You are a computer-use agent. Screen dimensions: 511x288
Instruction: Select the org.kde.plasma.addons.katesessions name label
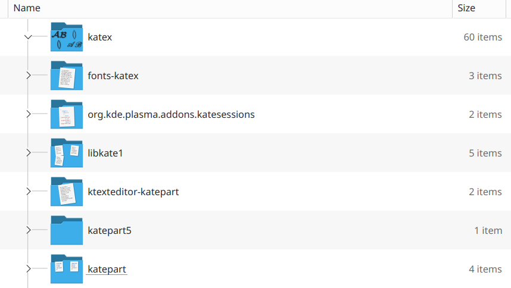(x=171, y=114)
